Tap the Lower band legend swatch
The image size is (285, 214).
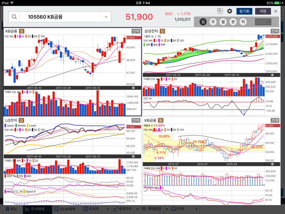coord(28,125)
